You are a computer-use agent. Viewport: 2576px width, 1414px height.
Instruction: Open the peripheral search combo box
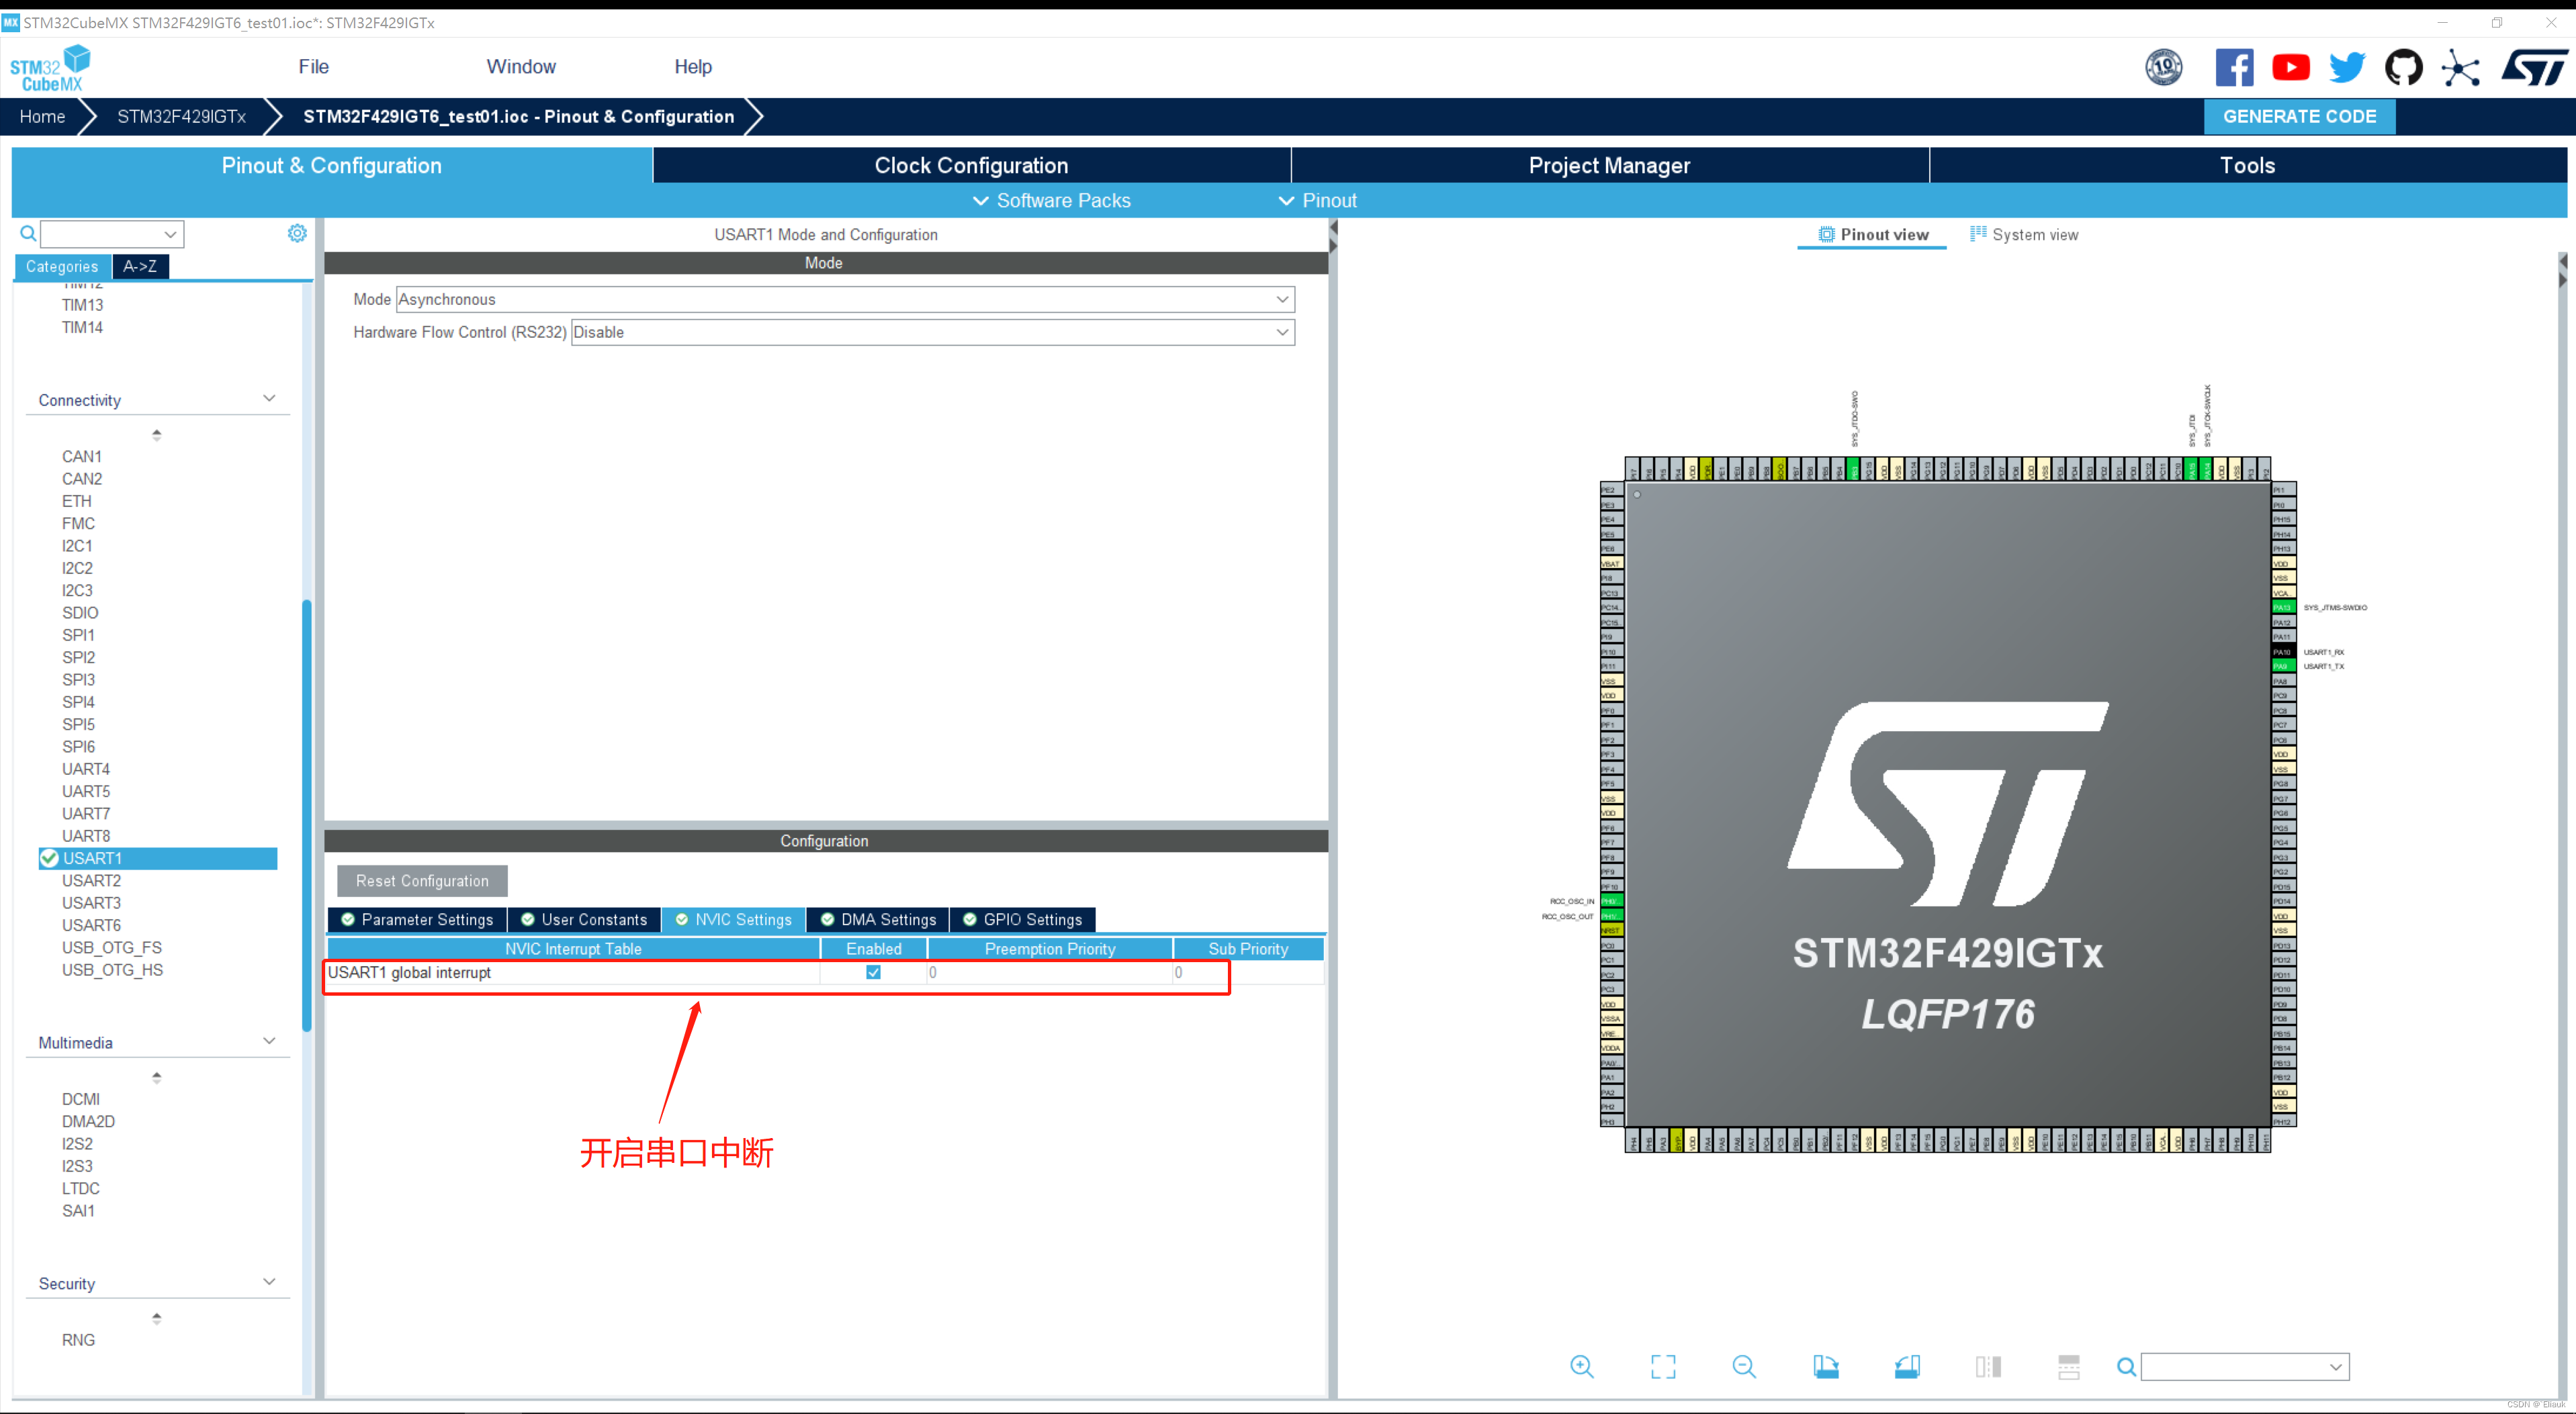click(x=112, y=234)
